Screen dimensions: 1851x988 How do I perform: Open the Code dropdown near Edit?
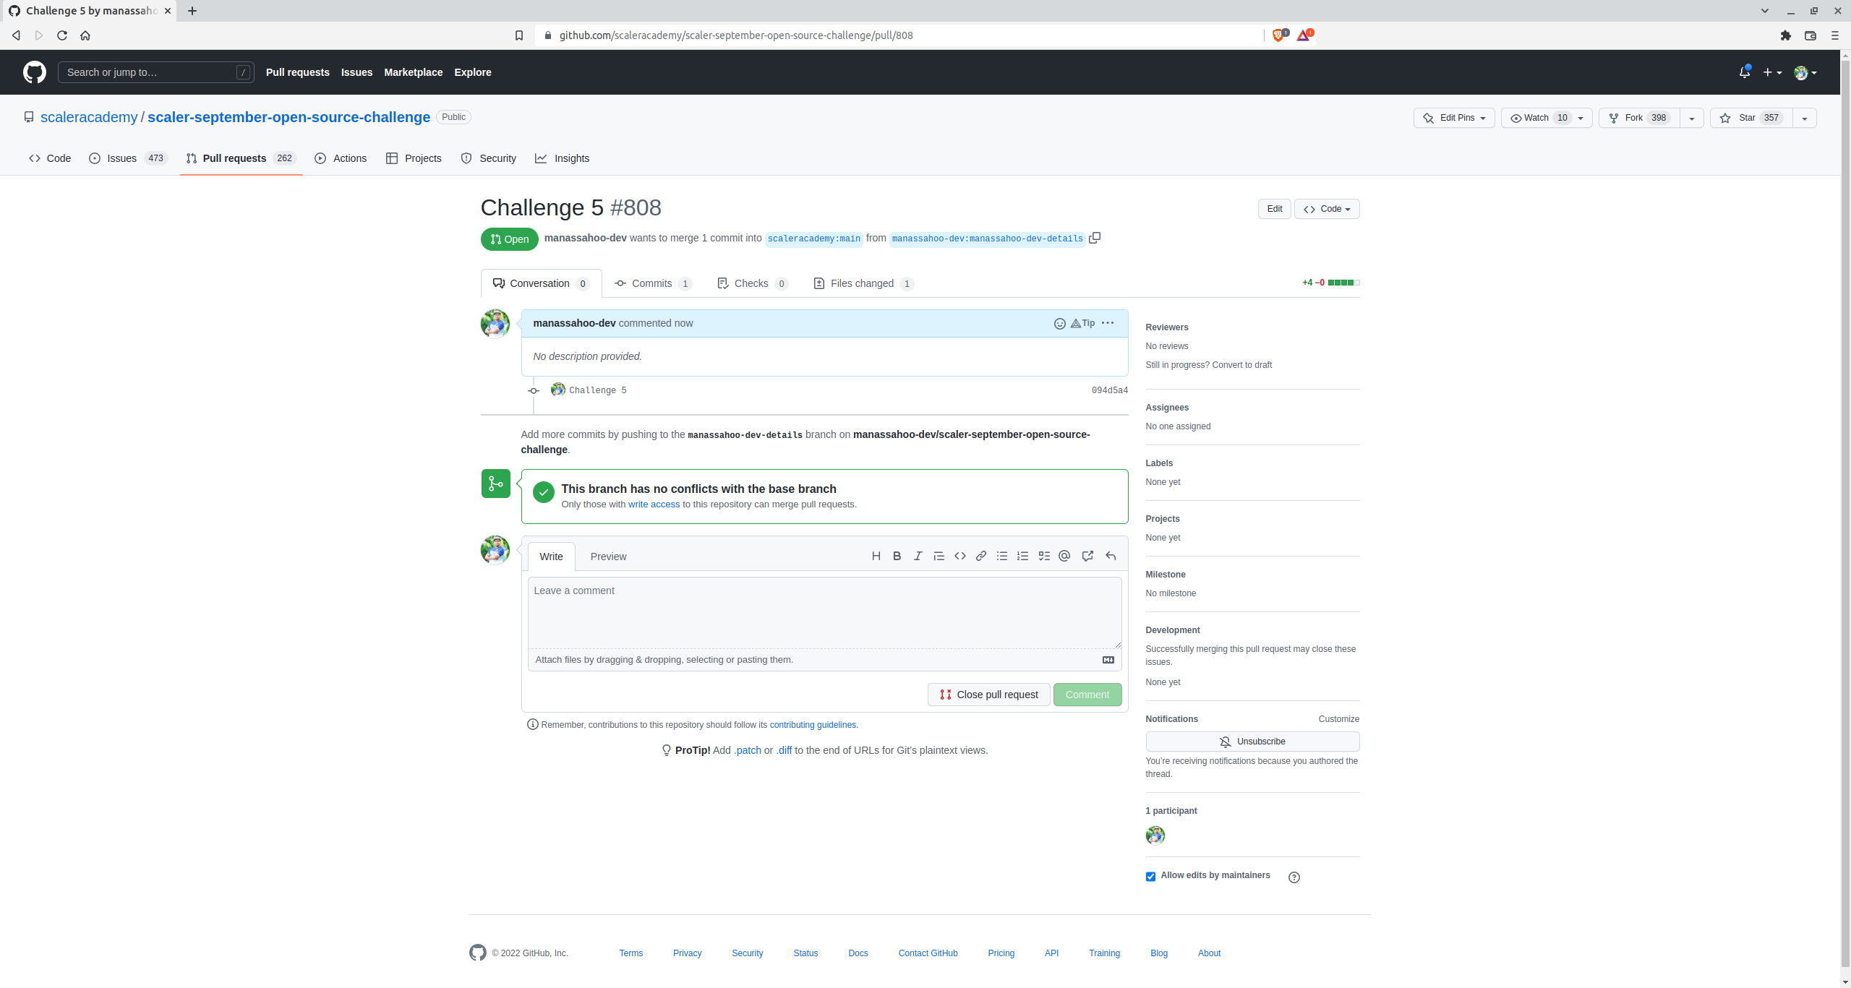(x=1326, y=209)
